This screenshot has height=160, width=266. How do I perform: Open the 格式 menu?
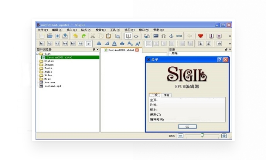pyautogui.click(x=86, y=30)
